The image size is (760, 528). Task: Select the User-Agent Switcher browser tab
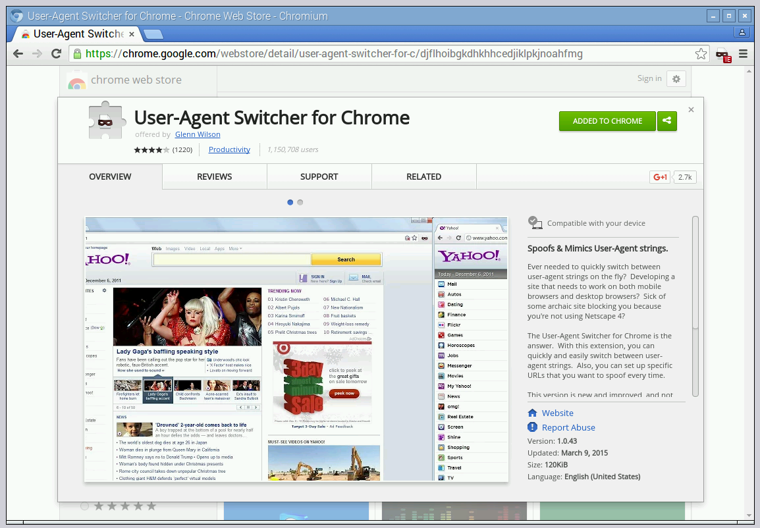[78, 34]
